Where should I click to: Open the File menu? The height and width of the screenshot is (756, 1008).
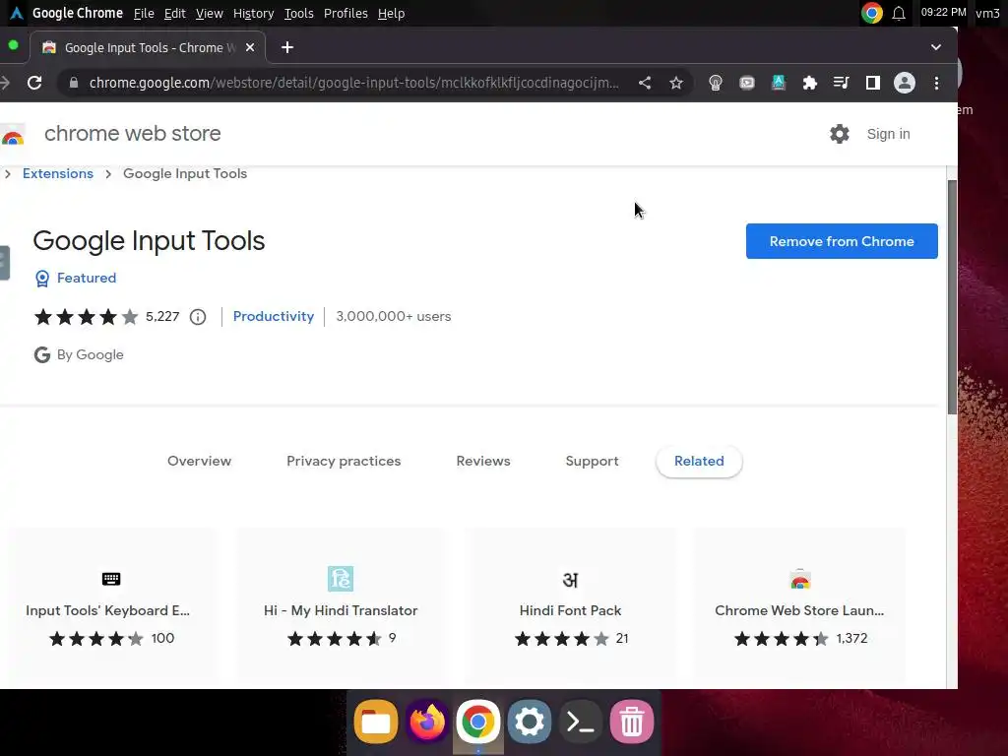(144, 14)
